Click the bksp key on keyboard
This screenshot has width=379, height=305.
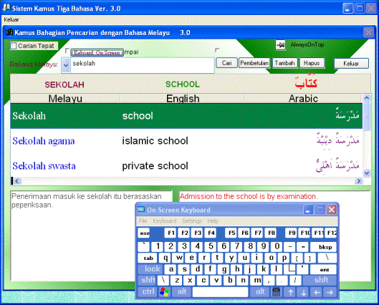point(323,247)
